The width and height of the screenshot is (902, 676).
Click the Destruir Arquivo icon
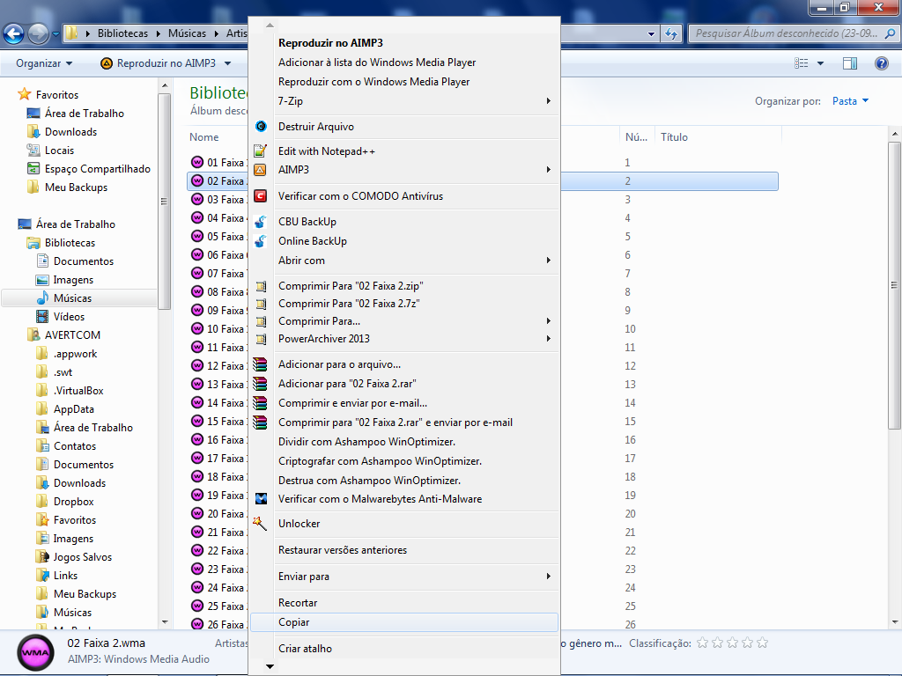click(261, 127)
